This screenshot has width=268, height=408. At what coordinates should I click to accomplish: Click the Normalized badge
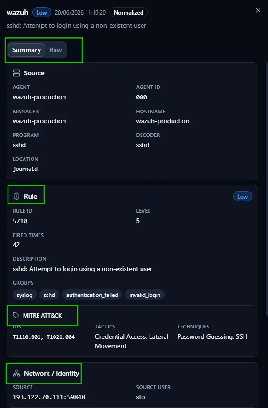[128, 13]
